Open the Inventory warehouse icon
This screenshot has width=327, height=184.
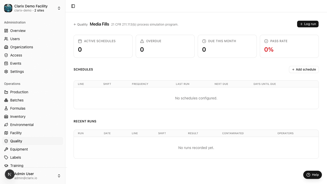pos(6,117)
